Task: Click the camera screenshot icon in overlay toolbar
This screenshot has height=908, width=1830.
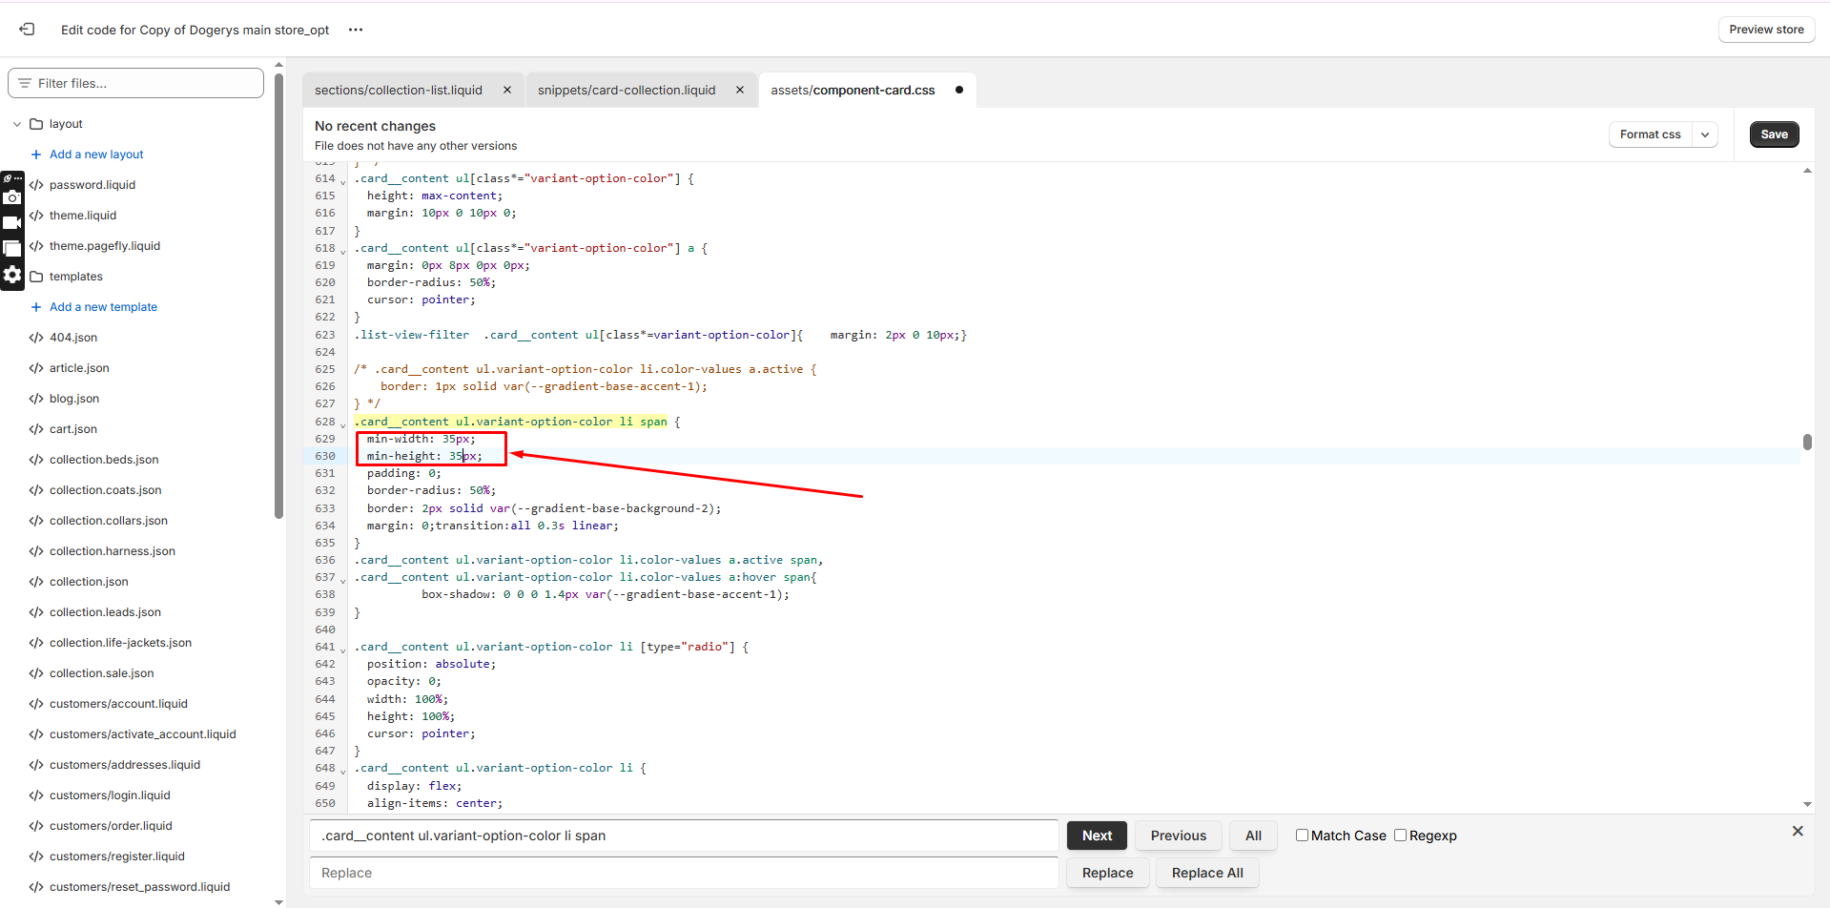Action: (x=11, y=197)
